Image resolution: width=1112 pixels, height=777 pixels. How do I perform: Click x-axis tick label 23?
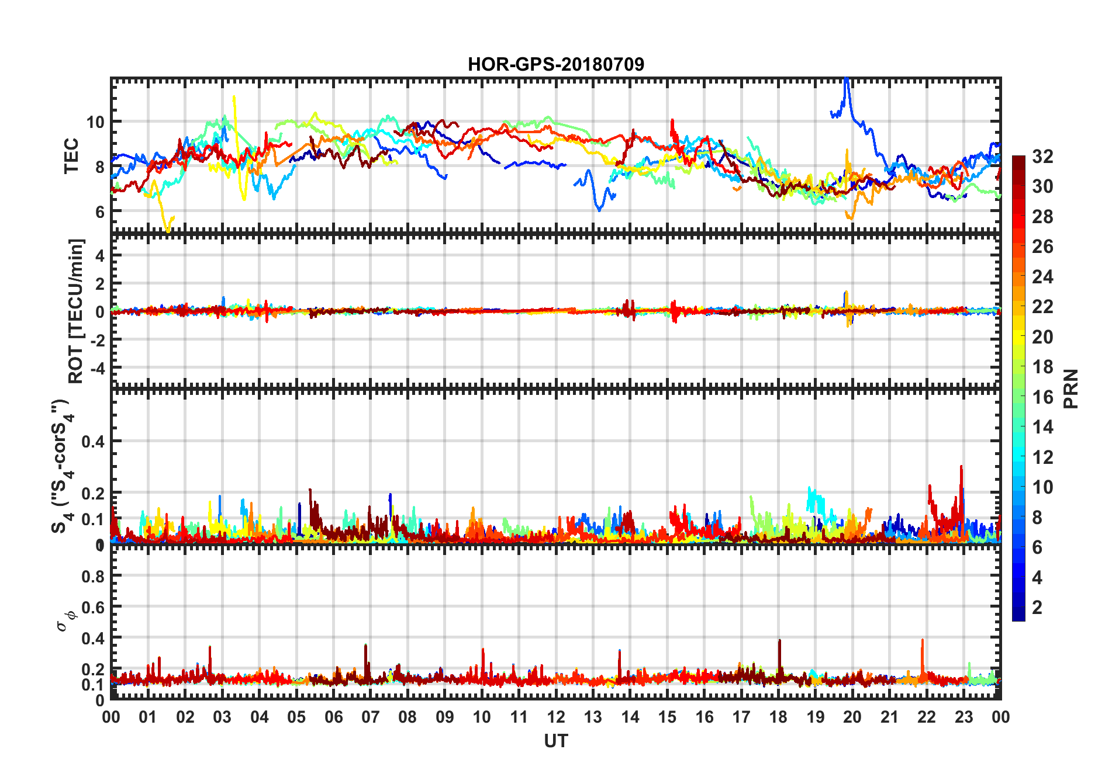pos(963,717)
